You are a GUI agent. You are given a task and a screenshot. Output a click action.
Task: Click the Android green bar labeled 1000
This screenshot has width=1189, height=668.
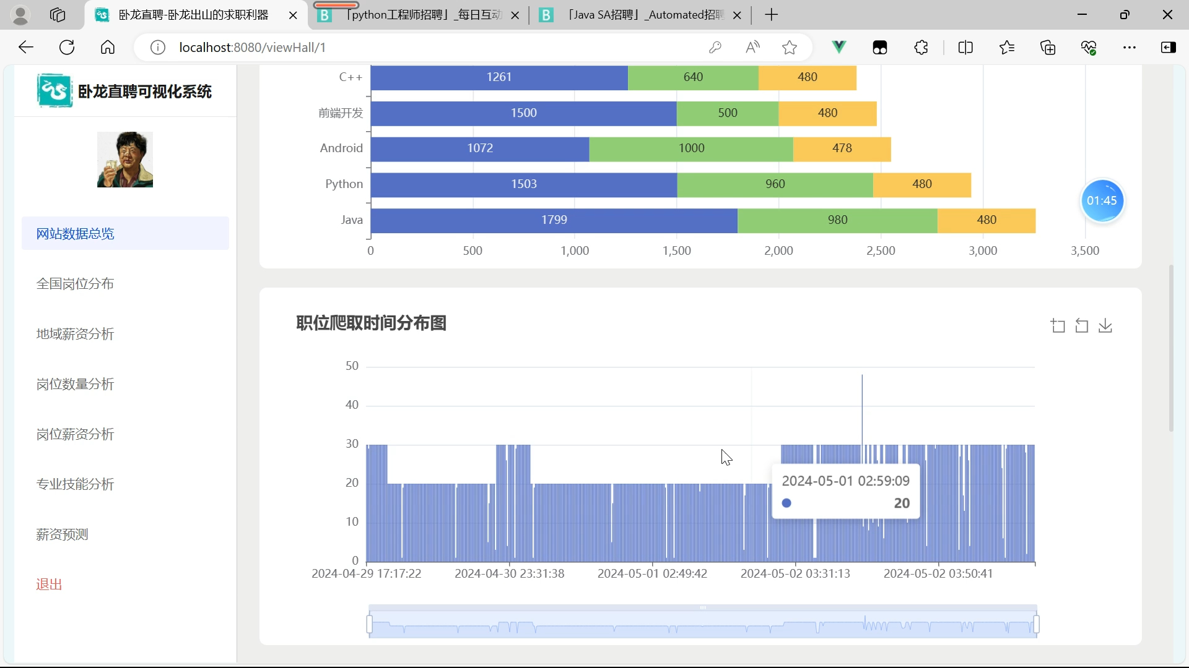[x=691, y=148]
